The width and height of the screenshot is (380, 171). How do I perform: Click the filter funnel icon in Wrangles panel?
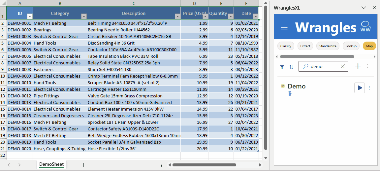[282, 67]
